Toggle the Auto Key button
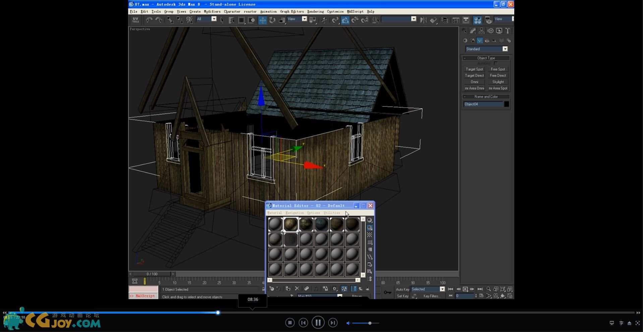The image size is (643, 332). [402, 289]
